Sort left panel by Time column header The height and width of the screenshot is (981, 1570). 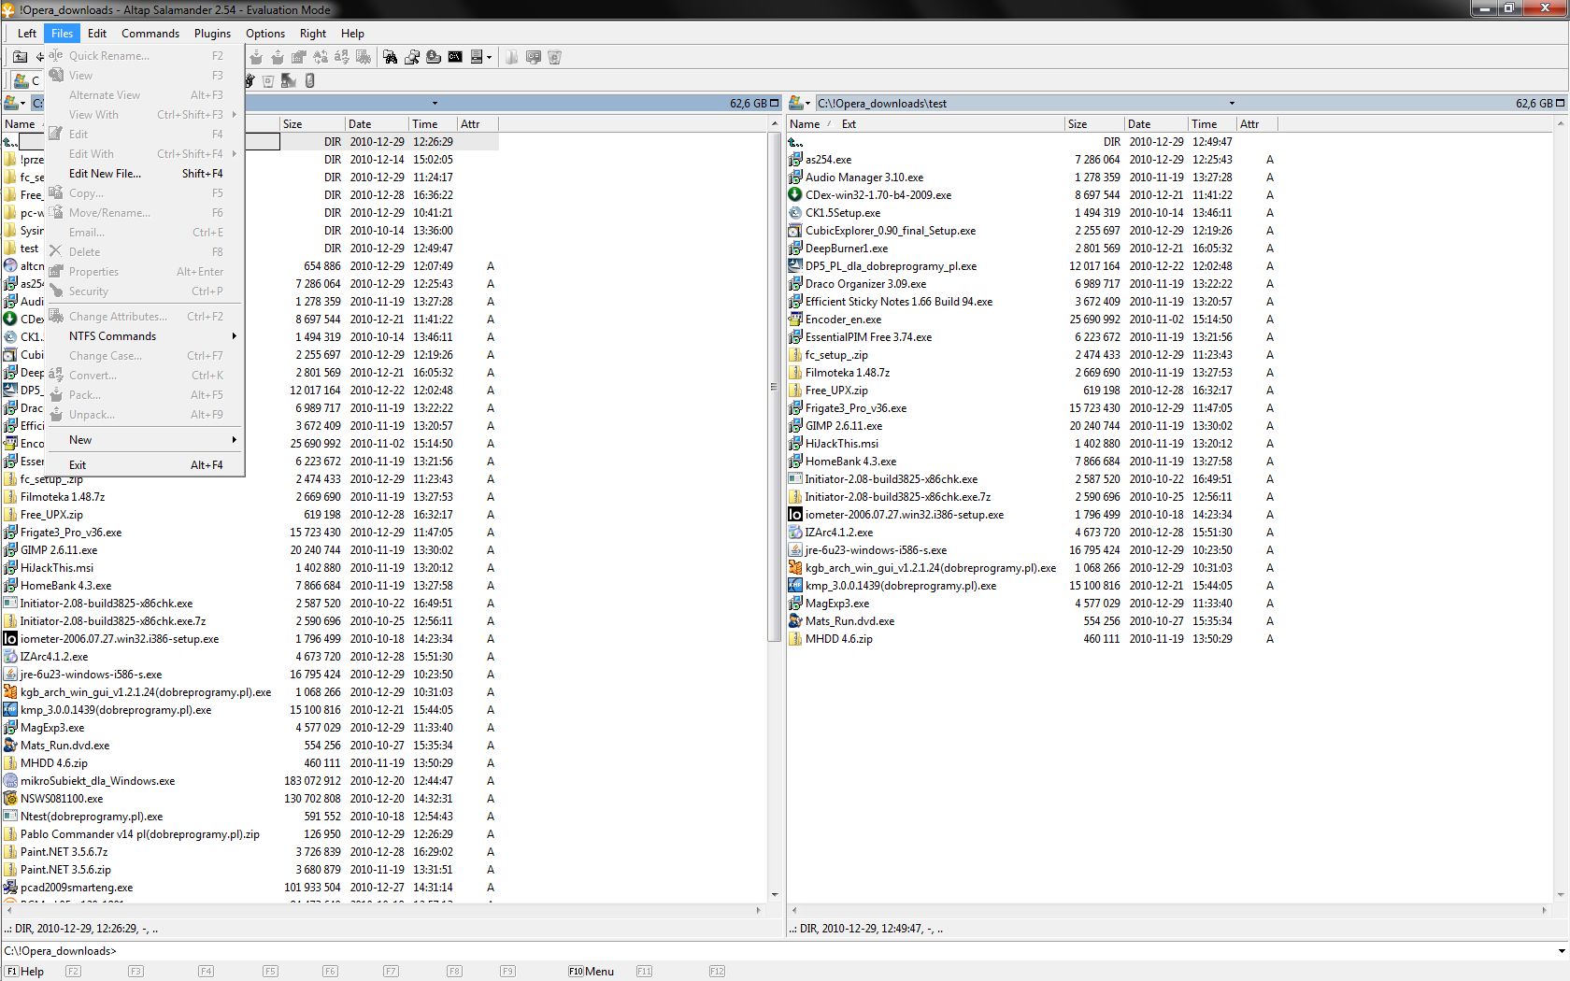pyautogui.click(x=432, y=123)
